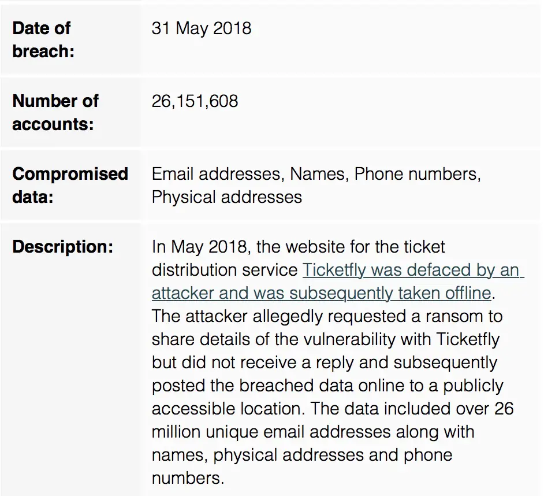
Task: Select the account count 26,151,608
Action: [195, 101]
